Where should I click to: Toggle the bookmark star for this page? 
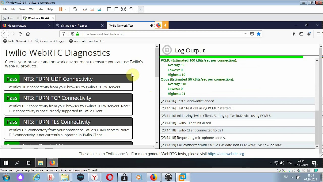click(x=259, y=34)
